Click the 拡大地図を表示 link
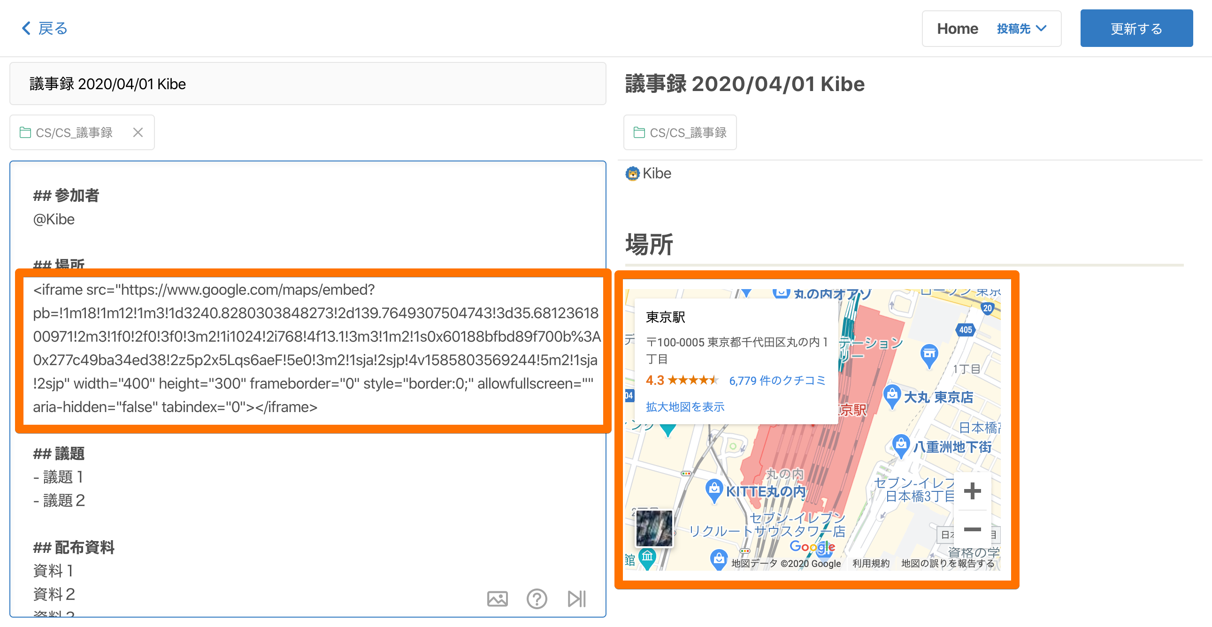 [x=684, y=407]
